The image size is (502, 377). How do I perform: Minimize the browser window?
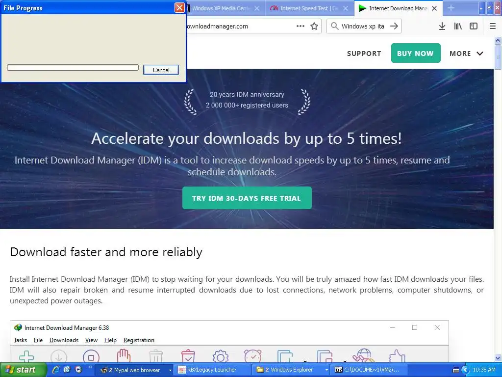[x=481, y=8]
